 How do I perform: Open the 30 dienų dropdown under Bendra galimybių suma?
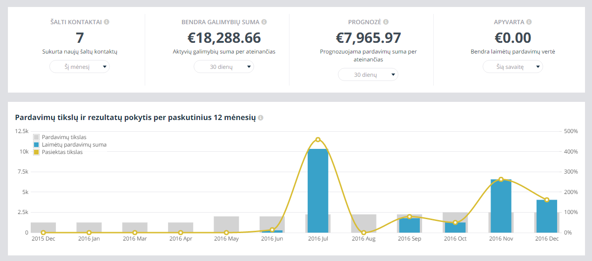click(224, 67)
